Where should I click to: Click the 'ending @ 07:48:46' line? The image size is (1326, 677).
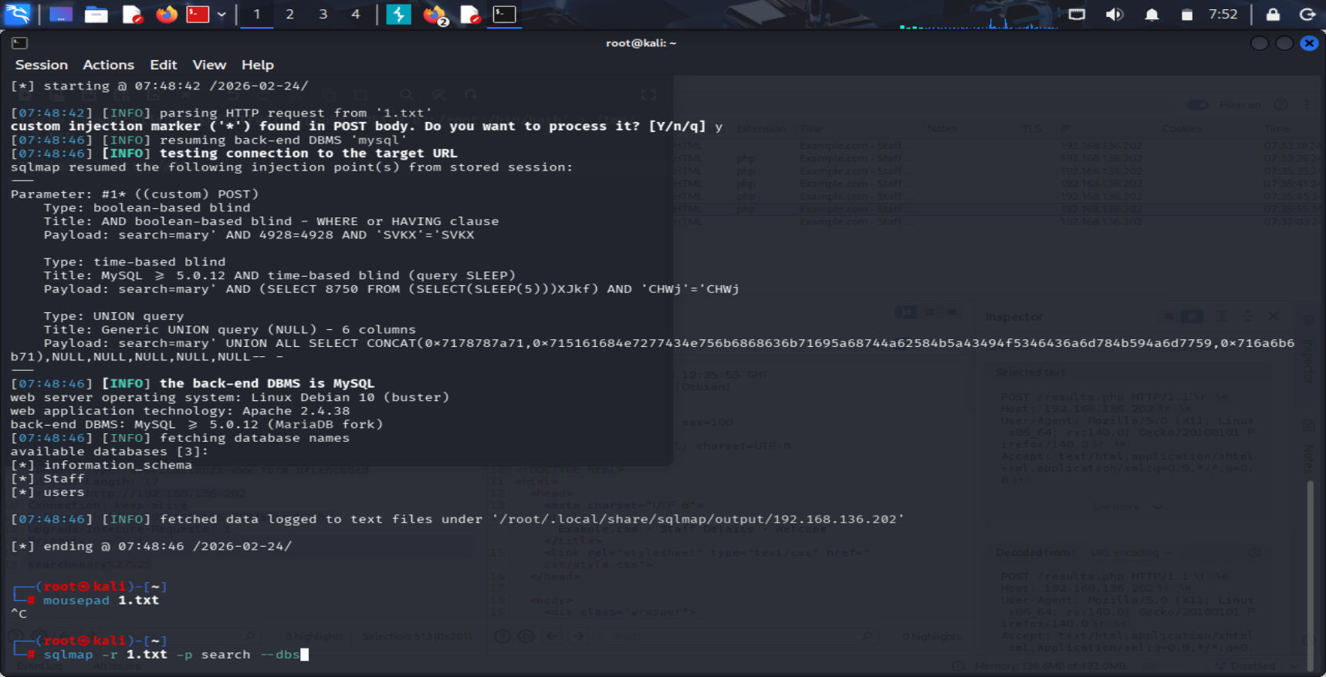coord(151,546)
